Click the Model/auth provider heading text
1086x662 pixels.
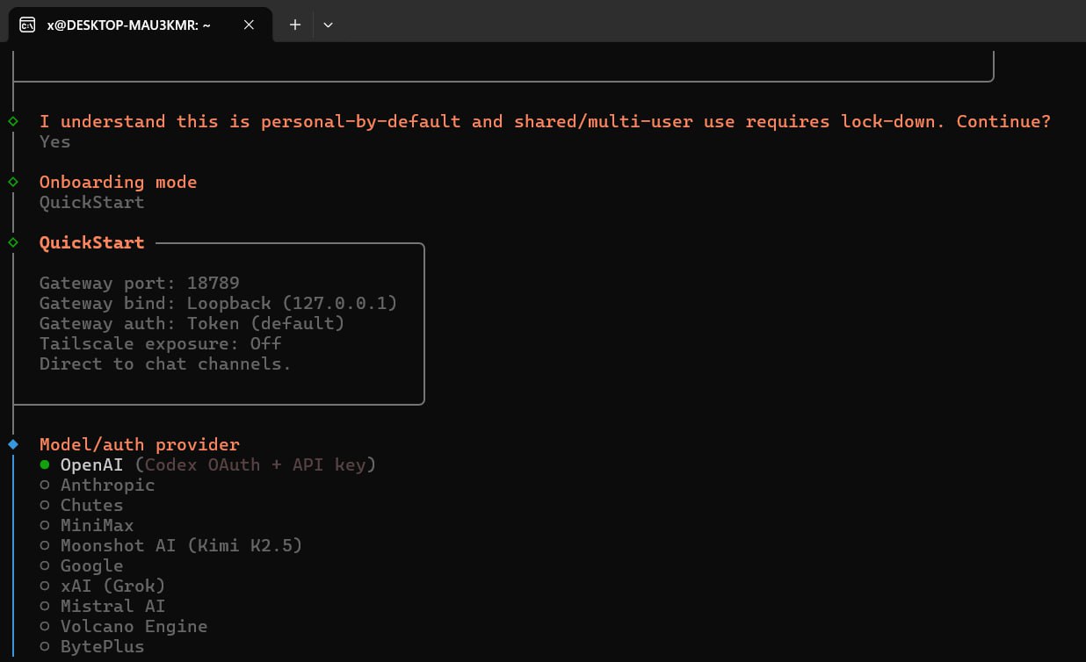[139, 444]
